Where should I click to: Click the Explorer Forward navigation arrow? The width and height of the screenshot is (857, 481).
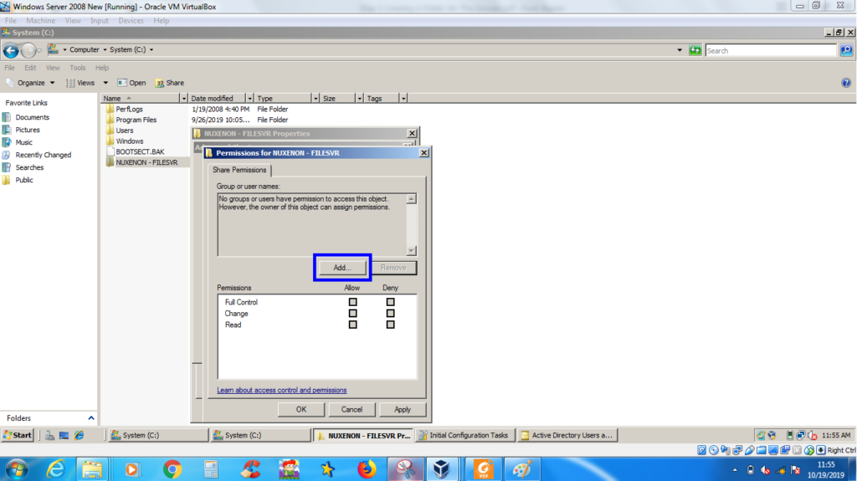click(x=28, y=51)
